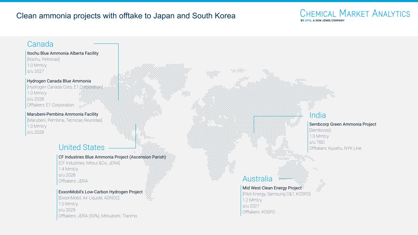Click [Marubeni, Pembina, Tecnicas Reunidas] line
The height and width of the screenshot is (235, 418).
[65, 120]
